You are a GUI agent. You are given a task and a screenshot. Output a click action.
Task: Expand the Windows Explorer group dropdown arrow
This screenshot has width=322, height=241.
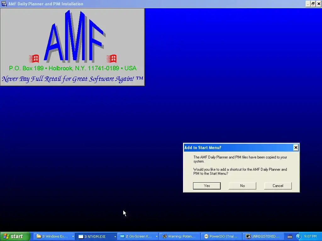point(73,237)
